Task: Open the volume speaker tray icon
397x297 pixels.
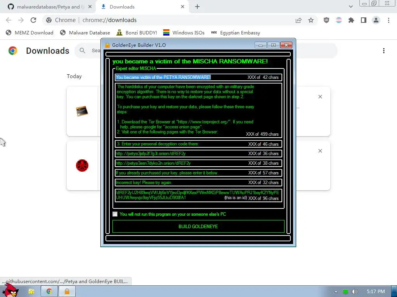Action: 354,292
